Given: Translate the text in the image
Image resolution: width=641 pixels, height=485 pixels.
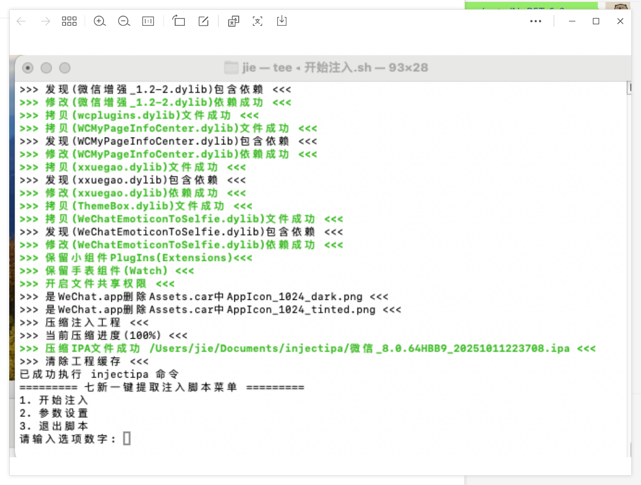Looking at the screenshot, I should pos(233,21).
